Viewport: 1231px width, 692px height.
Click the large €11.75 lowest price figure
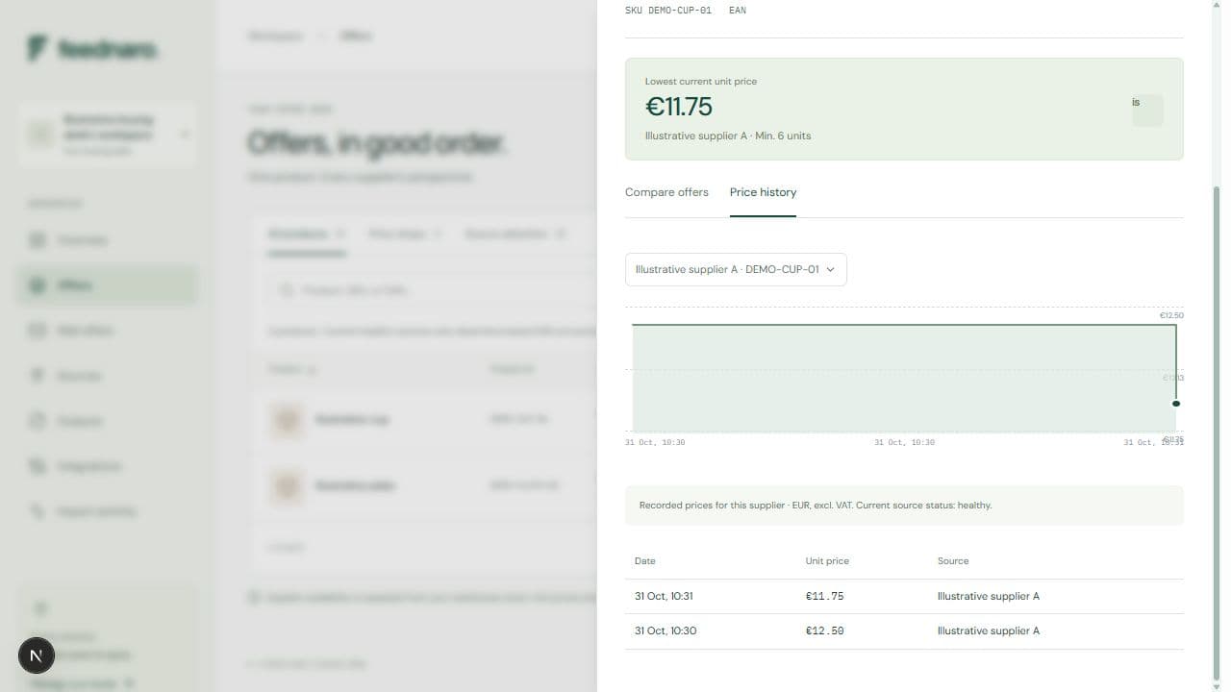679,107
